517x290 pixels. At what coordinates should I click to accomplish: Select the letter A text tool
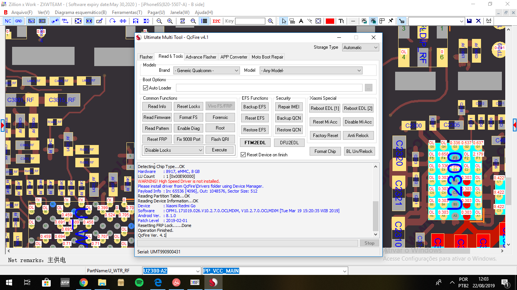point(301,21)
